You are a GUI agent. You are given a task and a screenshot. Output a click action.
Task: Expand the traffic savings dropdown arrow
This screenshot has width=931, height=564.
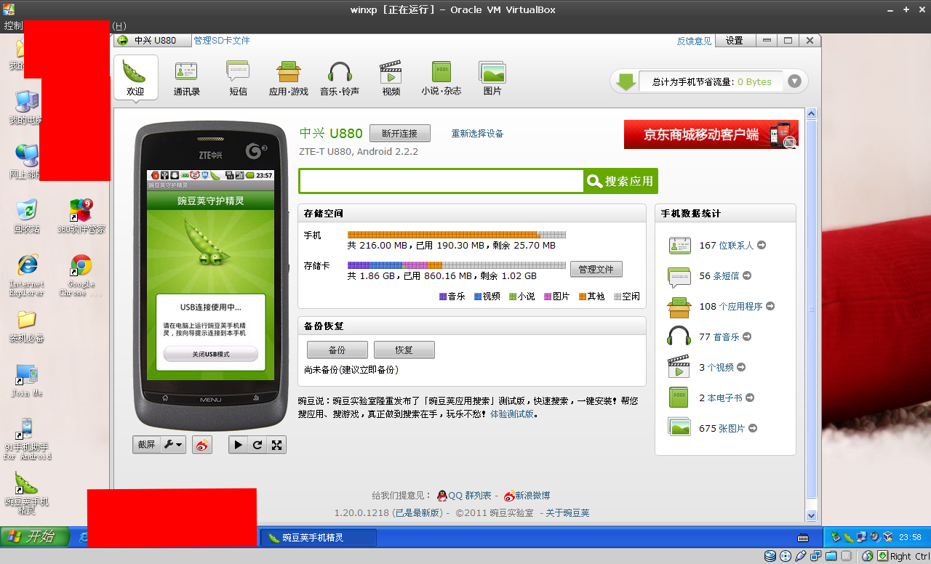pos(794,81)
